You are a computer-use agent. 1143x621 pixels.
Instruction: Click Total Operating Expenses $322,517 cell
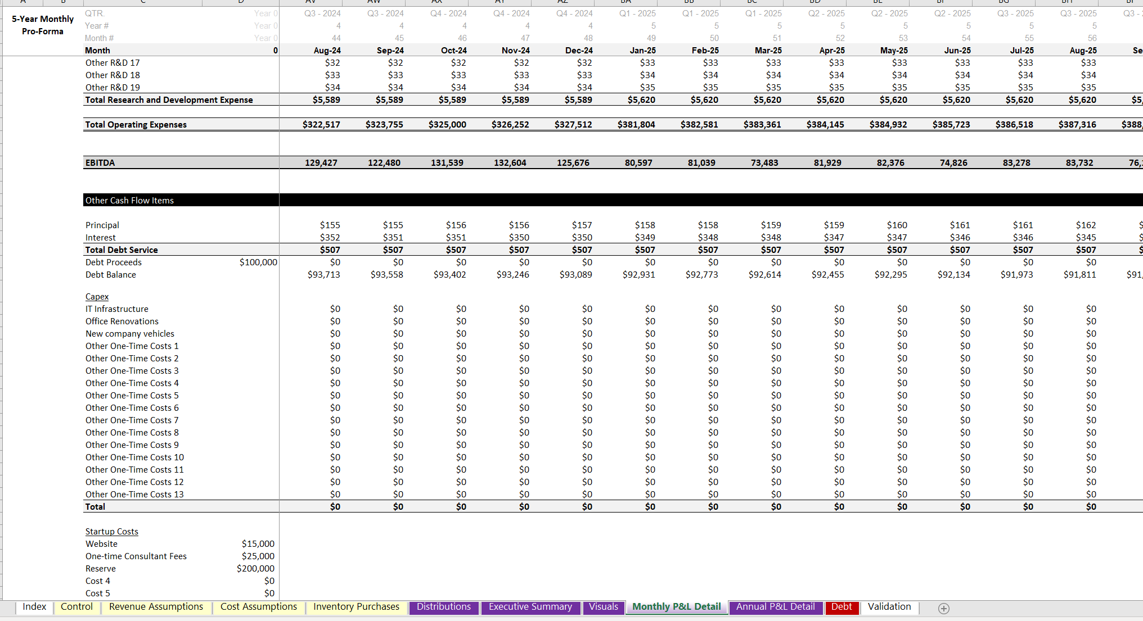tap(321, 125)
